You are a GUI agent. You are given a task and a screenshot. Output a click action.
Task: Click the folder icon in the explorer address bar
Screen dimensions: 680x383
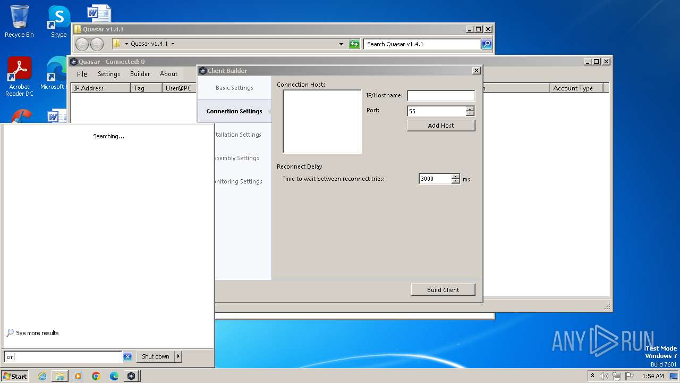pyautogui.click(x=116, y=44)
